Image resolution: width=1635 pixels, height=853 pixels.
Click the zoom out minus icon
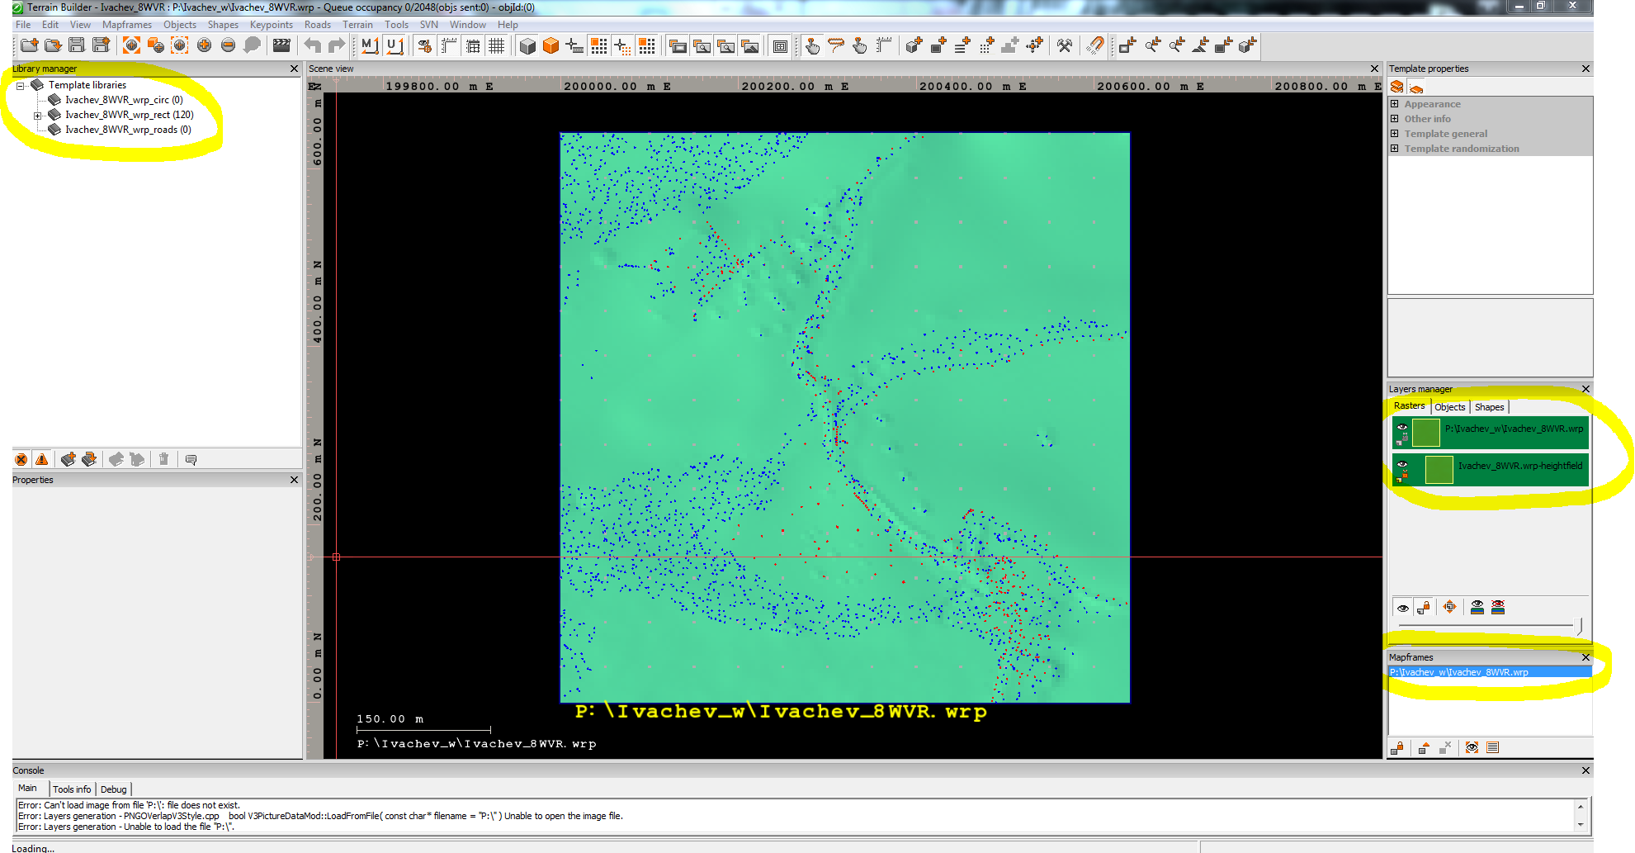pos(228,45)
